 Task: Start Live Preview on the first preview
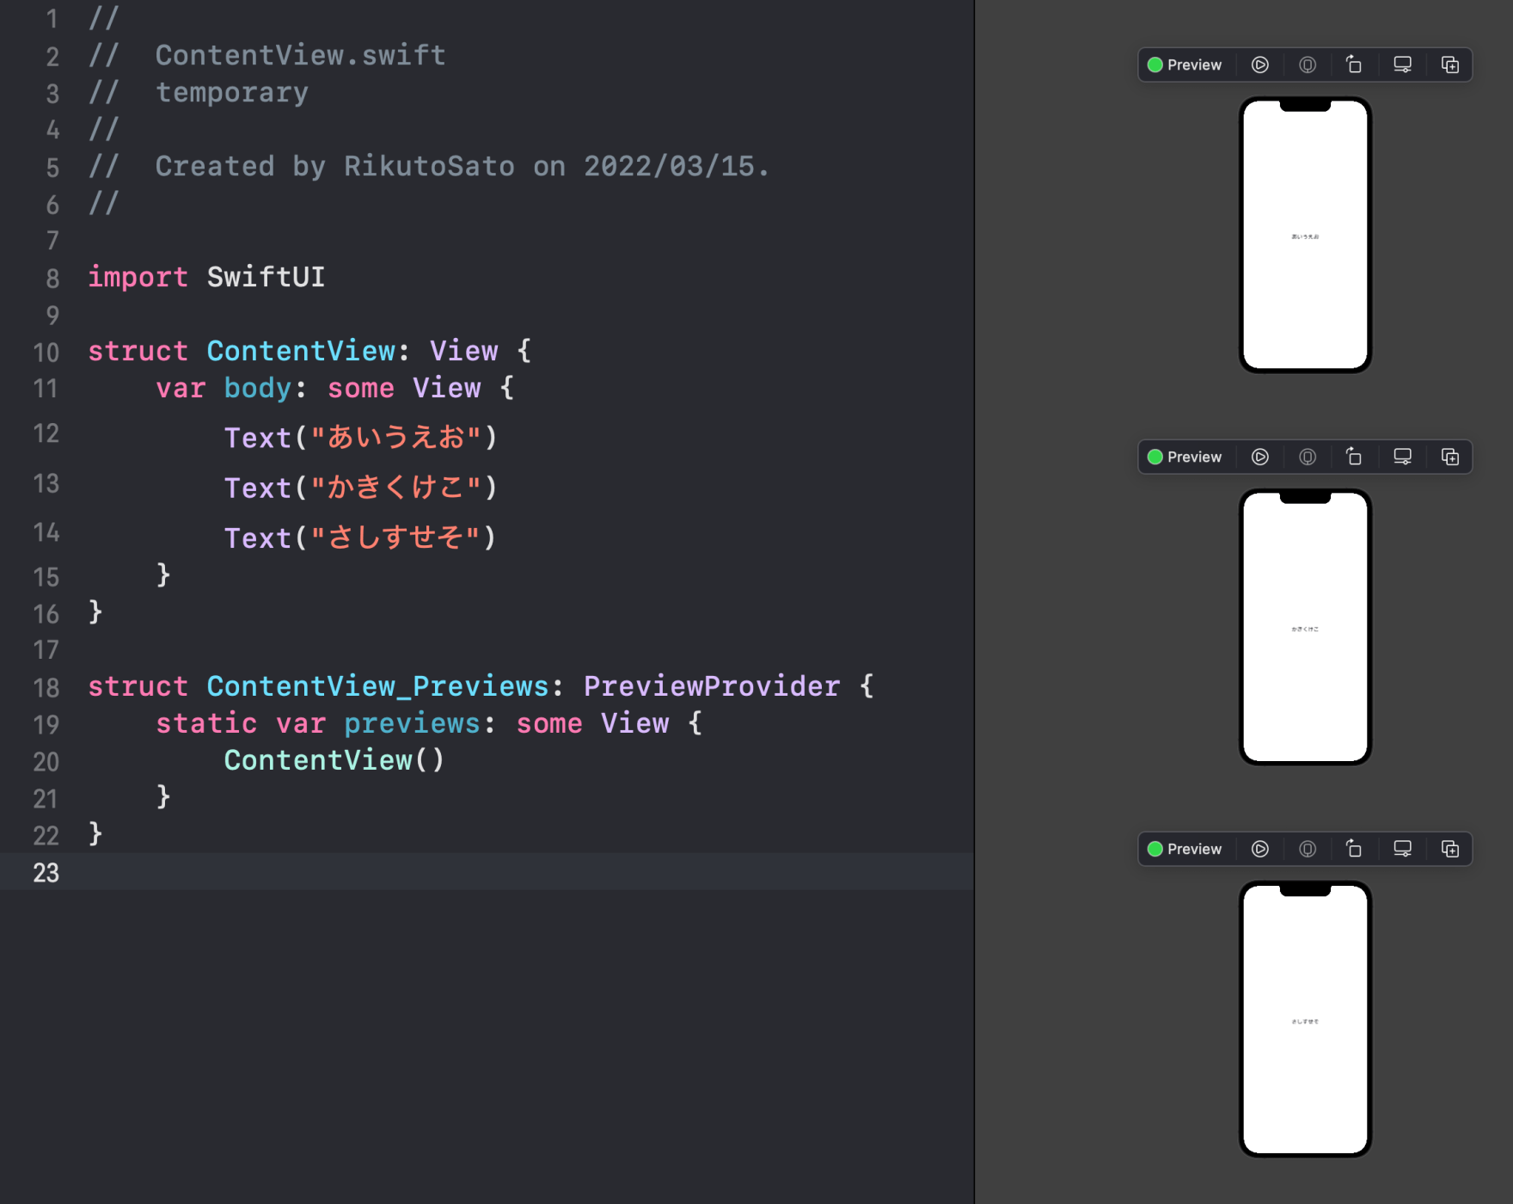click(1259, 64)
